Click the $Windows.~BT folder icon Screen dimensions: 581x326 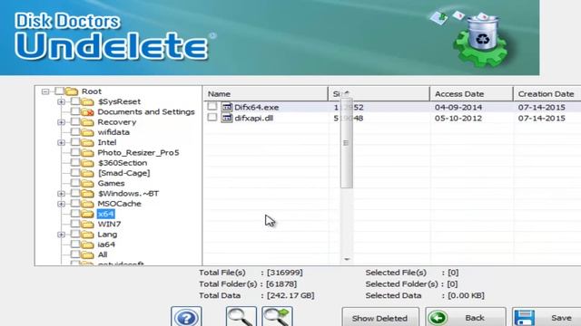88,194
